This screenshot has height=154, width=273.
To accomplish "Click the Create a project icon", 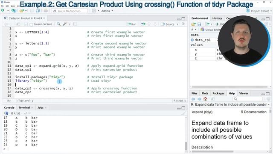I will pyautogui.click(x=14, y=11).
